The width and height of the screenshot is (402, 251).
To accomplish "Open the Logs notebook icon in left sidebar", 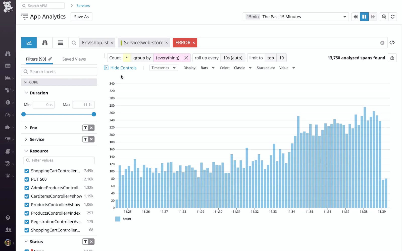I will [8, 151].
